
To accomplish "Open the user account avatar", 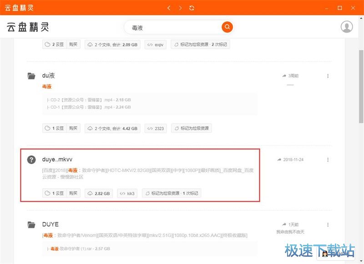I will (347, 27).
